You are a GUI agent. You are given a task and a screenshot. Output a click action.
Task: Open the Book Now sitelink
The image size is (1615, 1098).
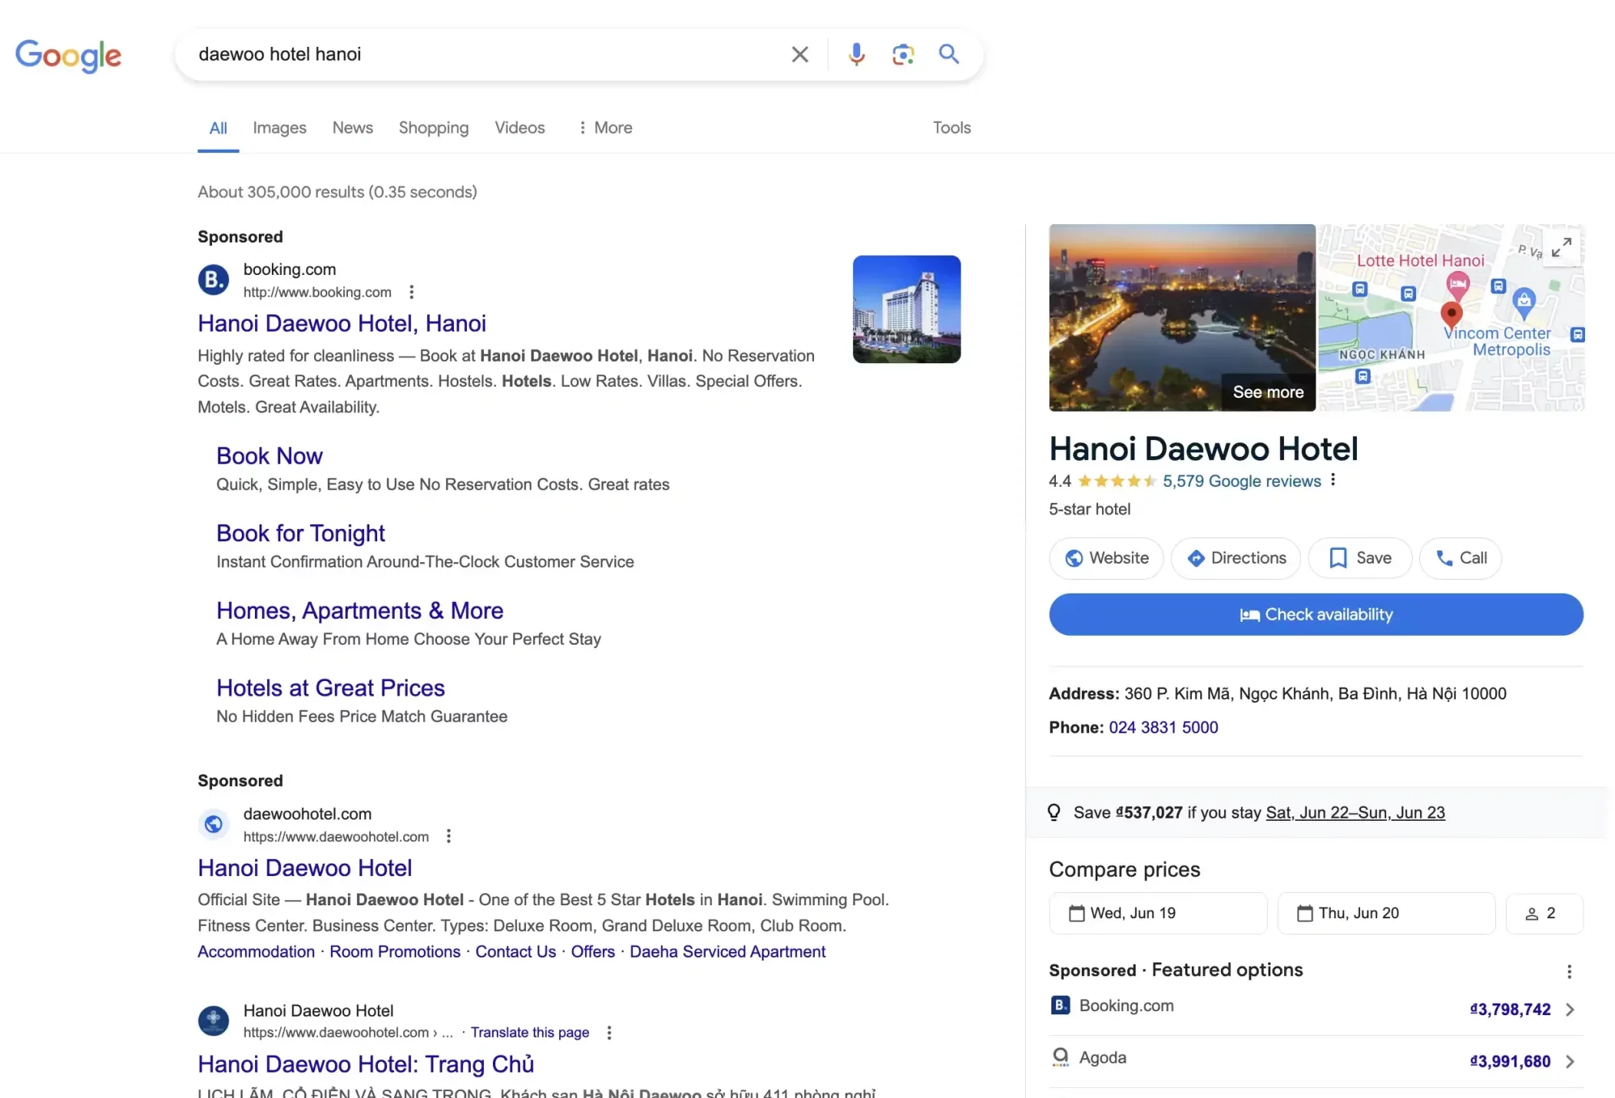tap(269, 456)
